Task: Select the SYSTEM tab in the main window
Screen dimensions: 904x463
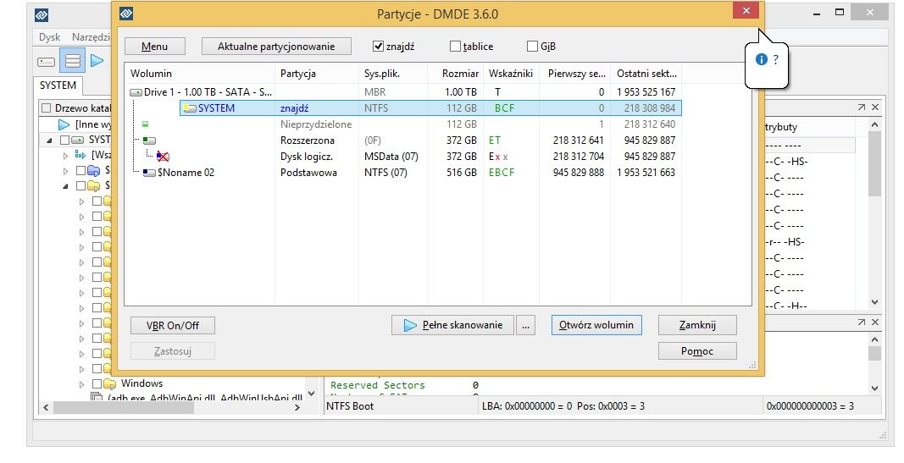Action: click(58, 85)
